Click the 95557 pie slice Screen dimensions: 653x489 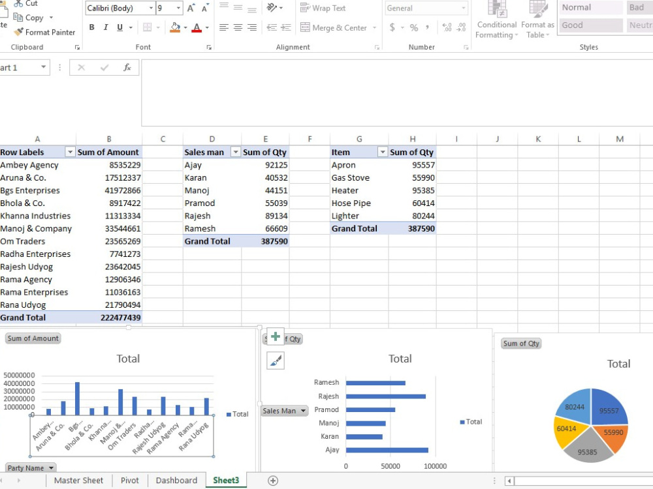click(609, 407)
